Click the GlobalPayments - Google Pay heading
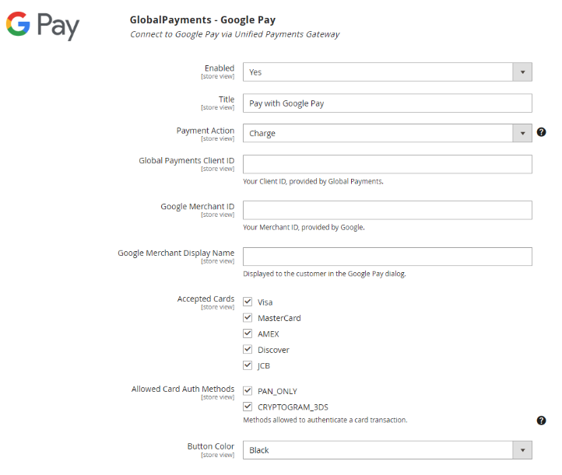Viewport: 562px width, 475px height. tap(202, 19)
